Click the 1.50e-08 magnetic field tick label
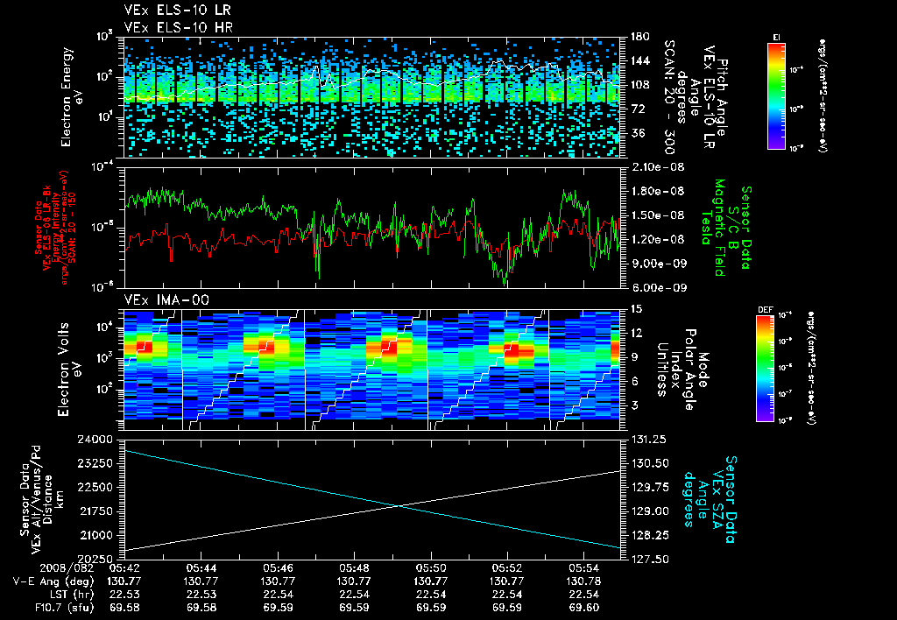The image size is (897, 620). [x=657, y=215]
